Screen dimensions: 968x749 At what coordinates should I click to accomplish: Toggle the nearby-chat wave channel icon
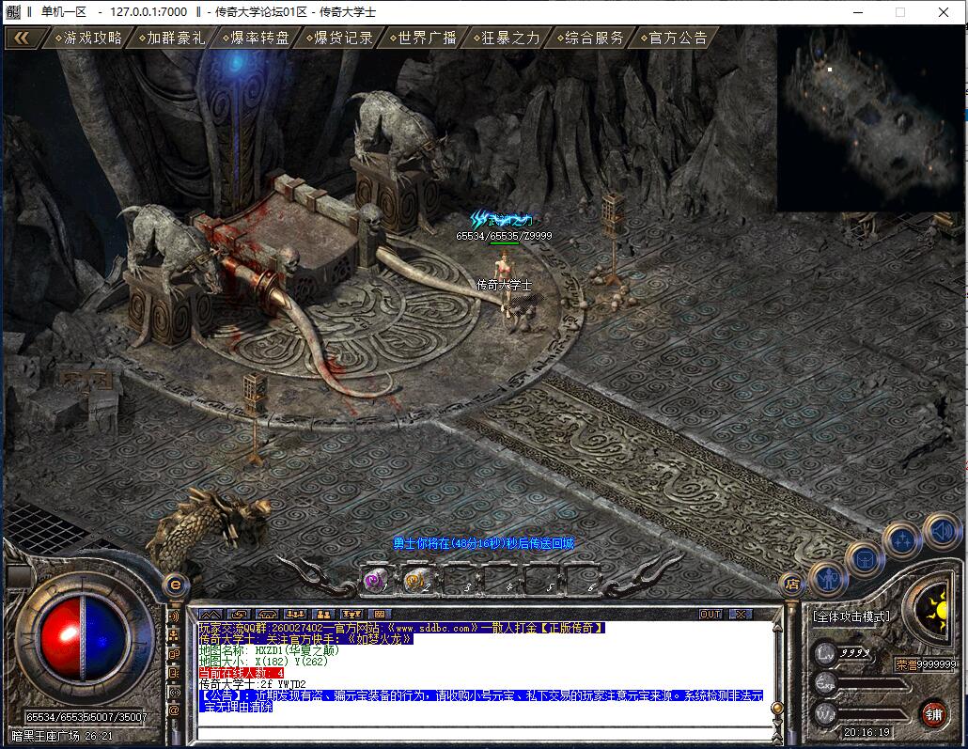[174, 616]
